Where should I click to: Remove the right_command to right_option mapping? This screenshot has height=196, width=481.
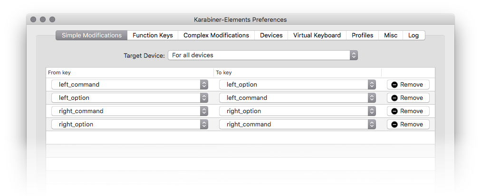408,111
